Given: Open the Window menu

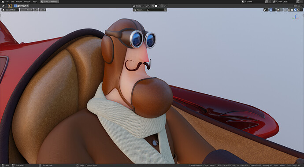Looking at the screenshot, I should [27, 2].
